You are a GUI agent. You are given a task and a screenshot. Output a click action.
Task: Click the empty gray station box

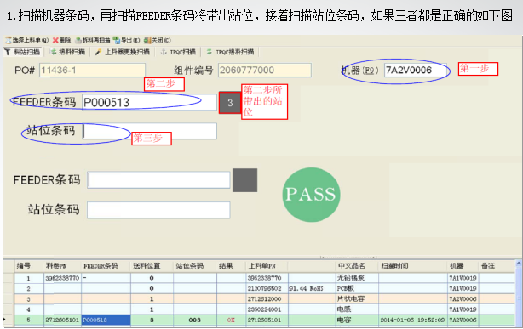tap(244, 180)
